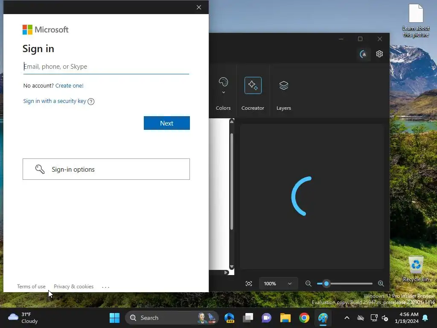Open File Explorer from taskbar

(286, 318)
